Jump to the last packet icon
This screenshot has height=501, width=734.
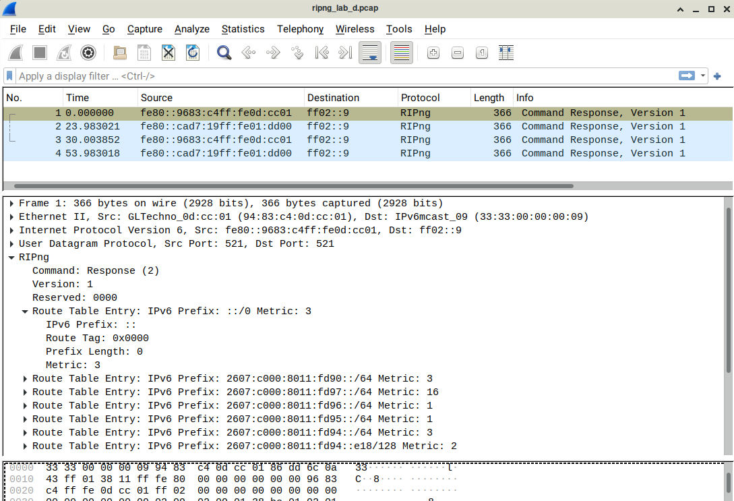(345, 53)
